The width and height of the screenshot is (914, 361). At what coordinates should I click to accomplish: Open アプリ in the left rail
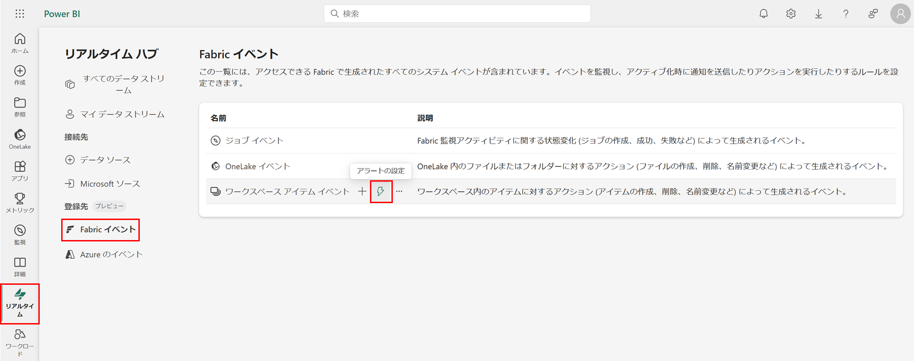click(20, 171)
